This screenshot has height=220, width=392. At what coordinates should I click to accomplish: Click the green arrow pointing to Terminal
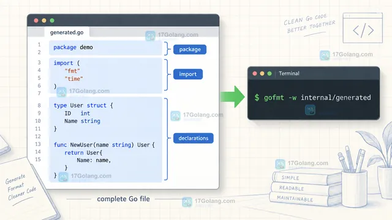tap(233, 97)
